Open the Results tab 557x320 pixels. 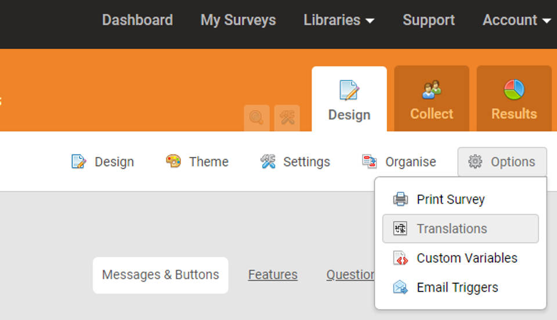pyautogui.click(x=514, y=99)
